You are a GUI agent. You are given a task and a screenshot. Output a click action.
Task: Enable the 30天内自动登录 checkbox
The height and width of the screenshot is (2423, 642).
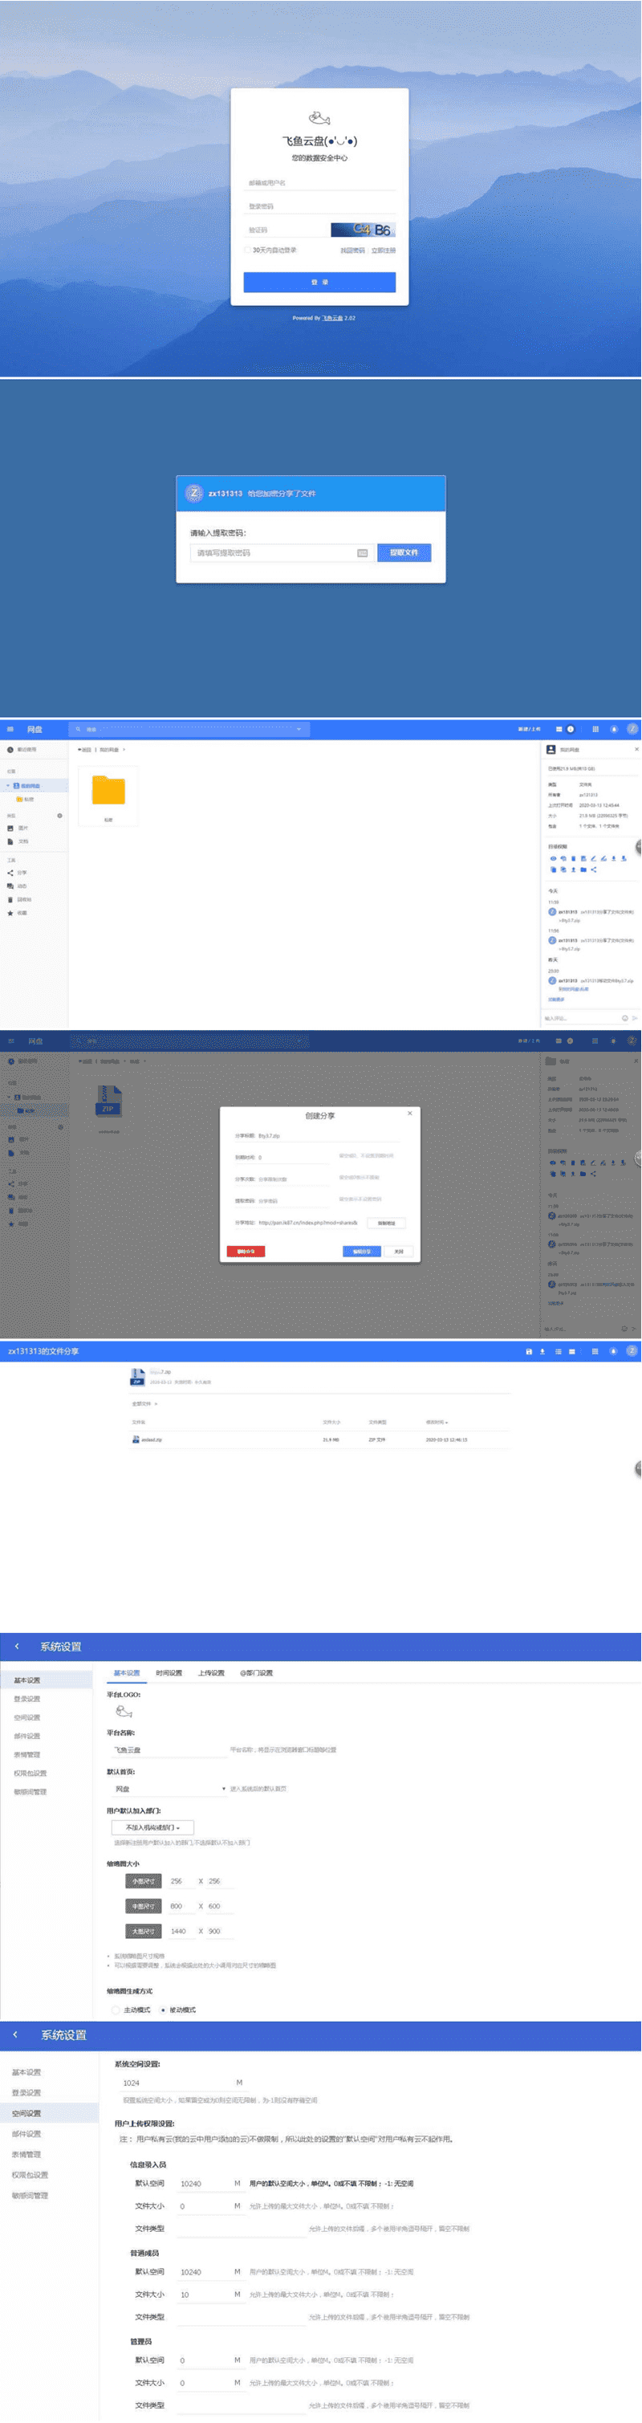(x=247, y=250)
